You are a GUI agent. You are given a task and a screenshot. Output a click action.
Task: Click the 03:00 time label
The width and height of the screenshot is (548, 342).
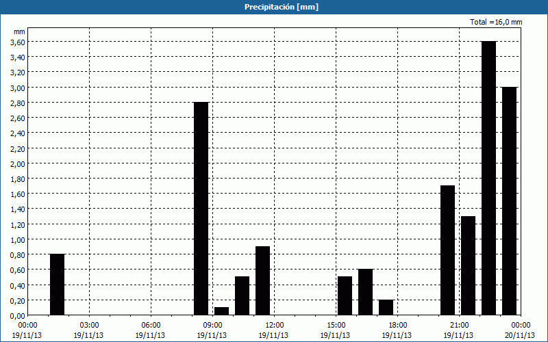point(90,326)
